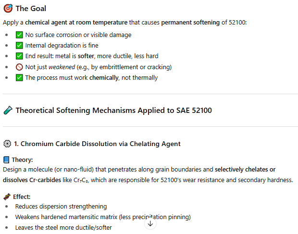Click the test tube emoji icon
Image resolution: width=298 pixels, height=234 pixels.
pos(8,111)
